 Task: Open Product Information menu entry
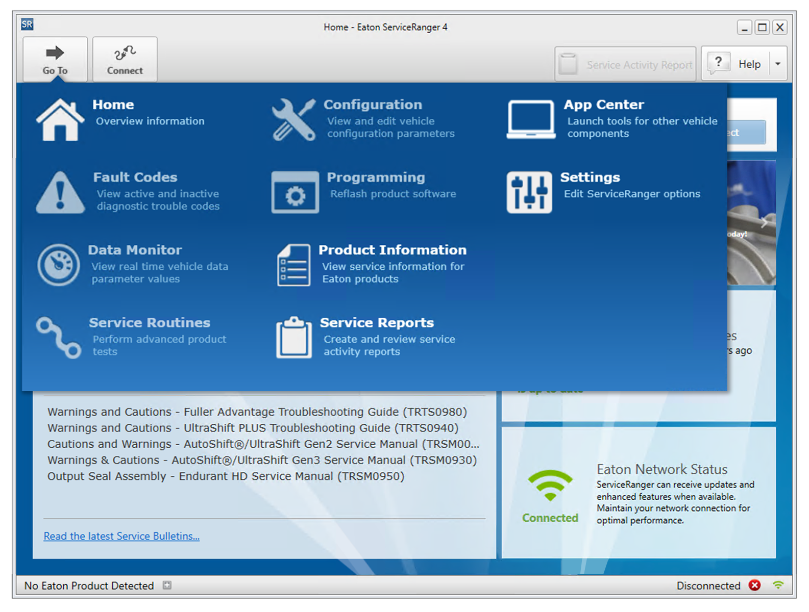pos(372,265)
